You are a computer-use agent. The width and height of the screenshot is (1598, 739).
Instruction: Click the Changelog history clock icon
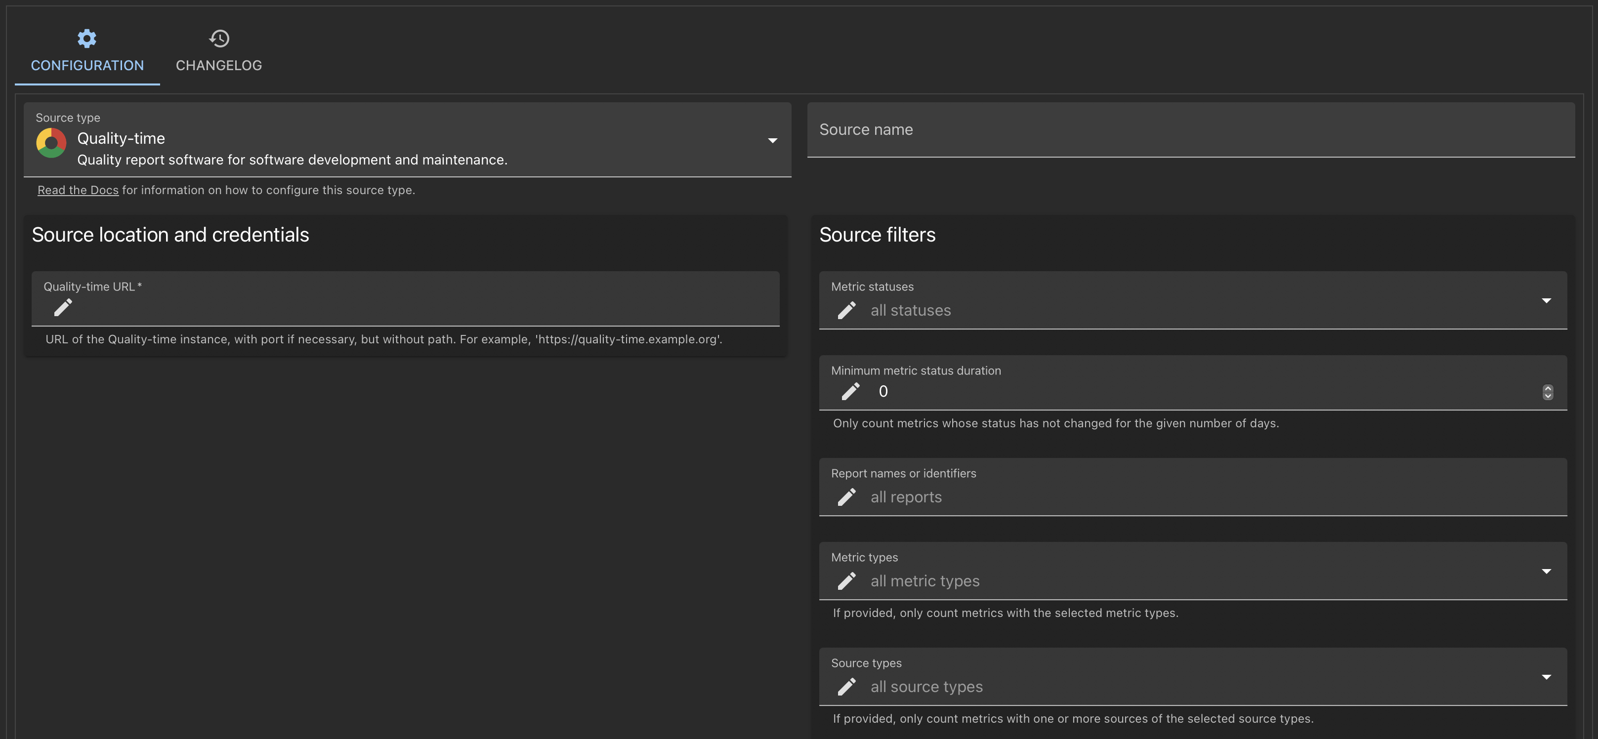tap(219, 39)
